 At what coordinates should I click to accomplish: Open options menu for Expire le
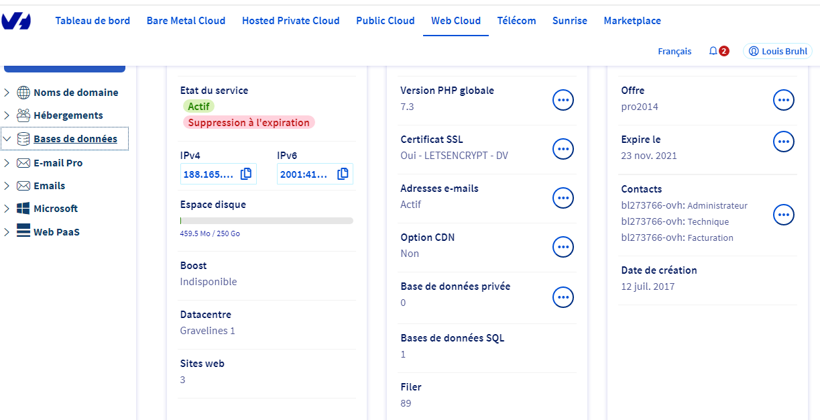pos(784,142)
